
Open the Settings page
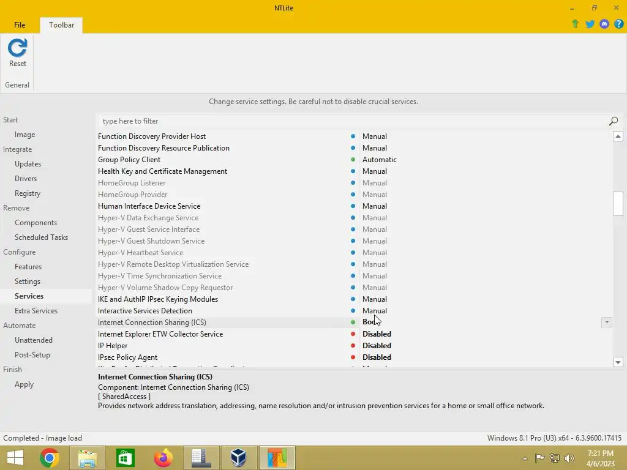[27, 282]
